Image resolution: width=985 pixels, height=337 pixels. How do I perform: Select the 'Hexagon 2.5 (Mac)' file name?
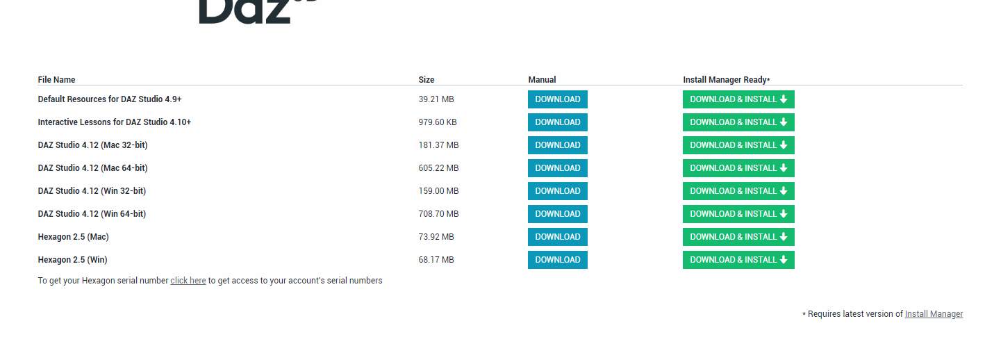click(x=74, y=237)
